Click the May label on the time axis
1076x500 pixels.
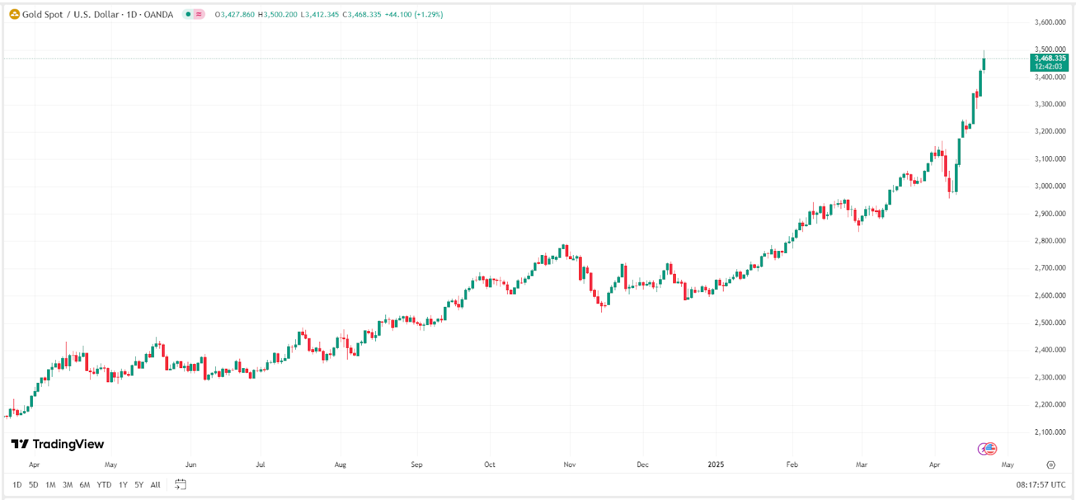1007,464
